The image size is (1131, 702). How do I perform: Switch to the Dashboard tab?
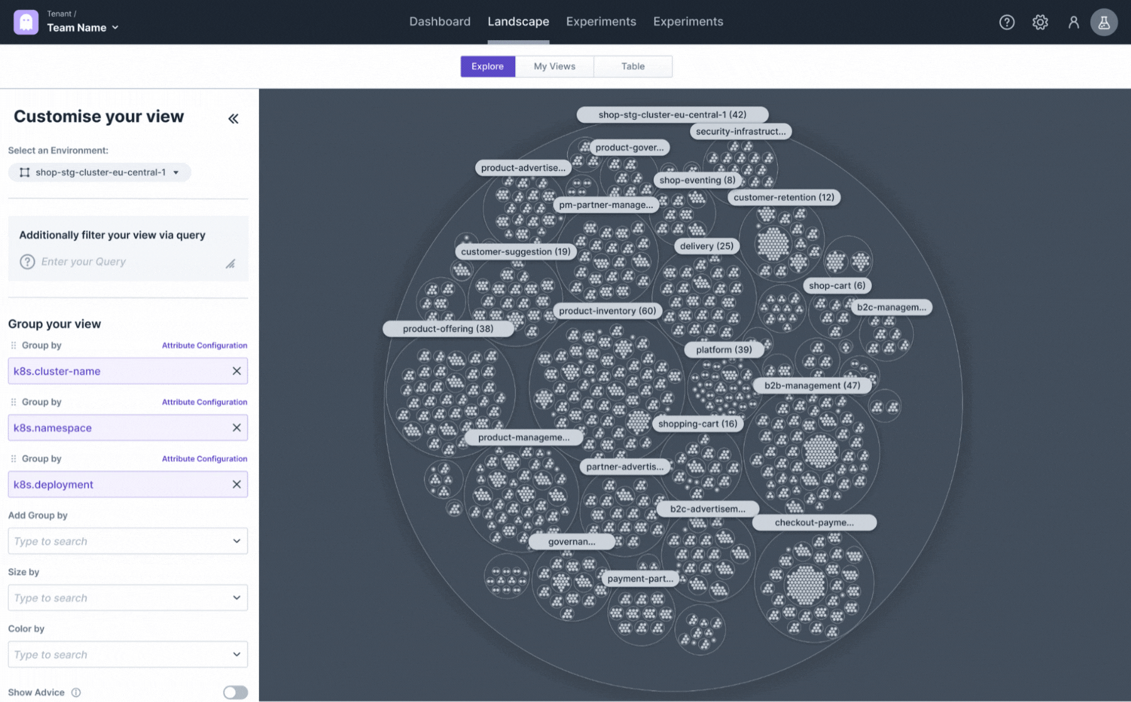[x=439, y=21]
